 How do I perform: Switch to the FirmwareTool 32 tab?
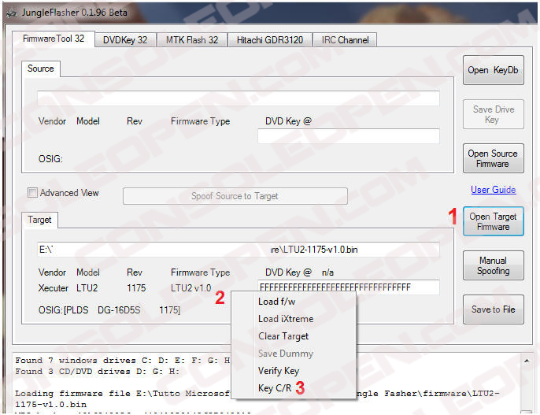point(54,39)
